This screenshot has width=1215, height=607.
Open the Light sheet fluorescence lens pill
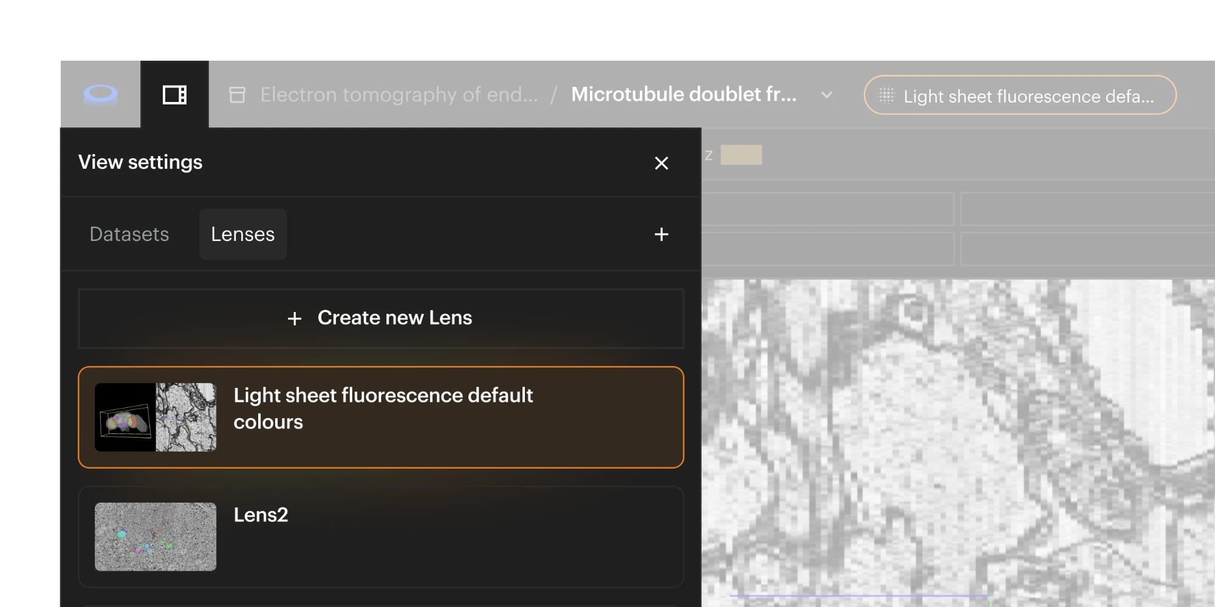point(1020,95)
